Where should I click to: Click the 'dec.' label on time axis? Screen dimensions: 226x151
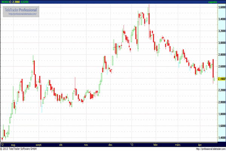(111, 145)
